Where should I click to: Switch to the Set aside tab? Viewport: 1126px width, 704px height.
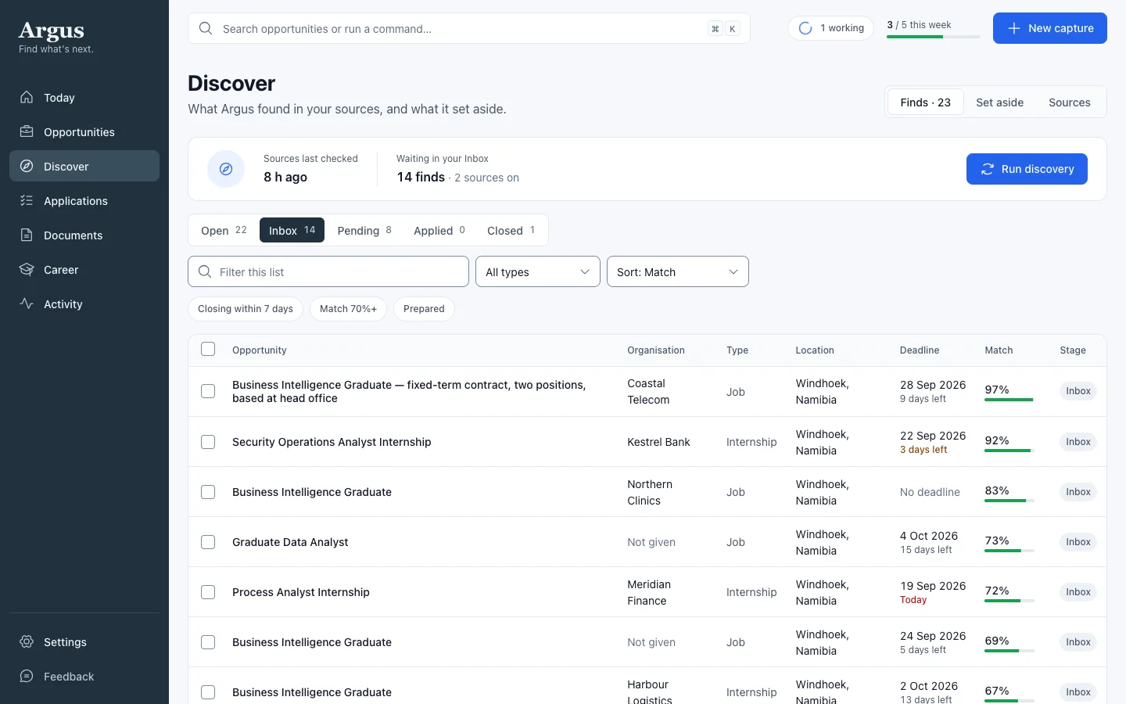click(999, 102)
